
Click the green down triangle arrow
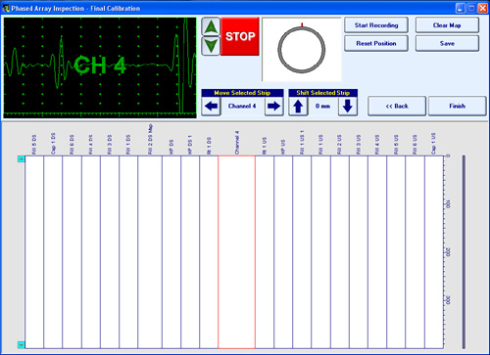tap(211, 46)
